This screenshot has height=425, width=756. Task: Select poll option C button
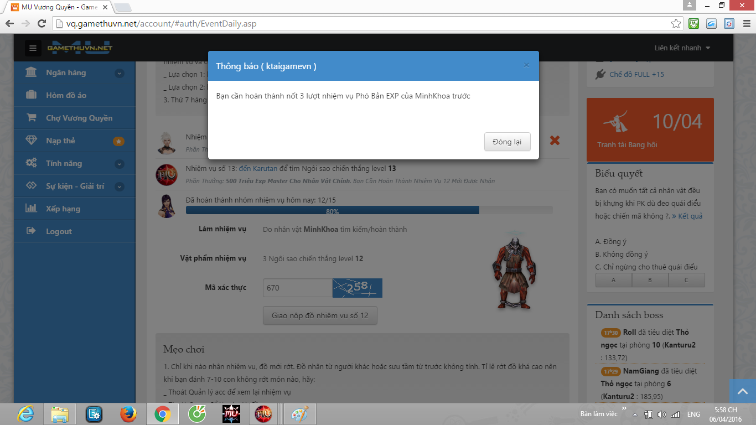686,280
